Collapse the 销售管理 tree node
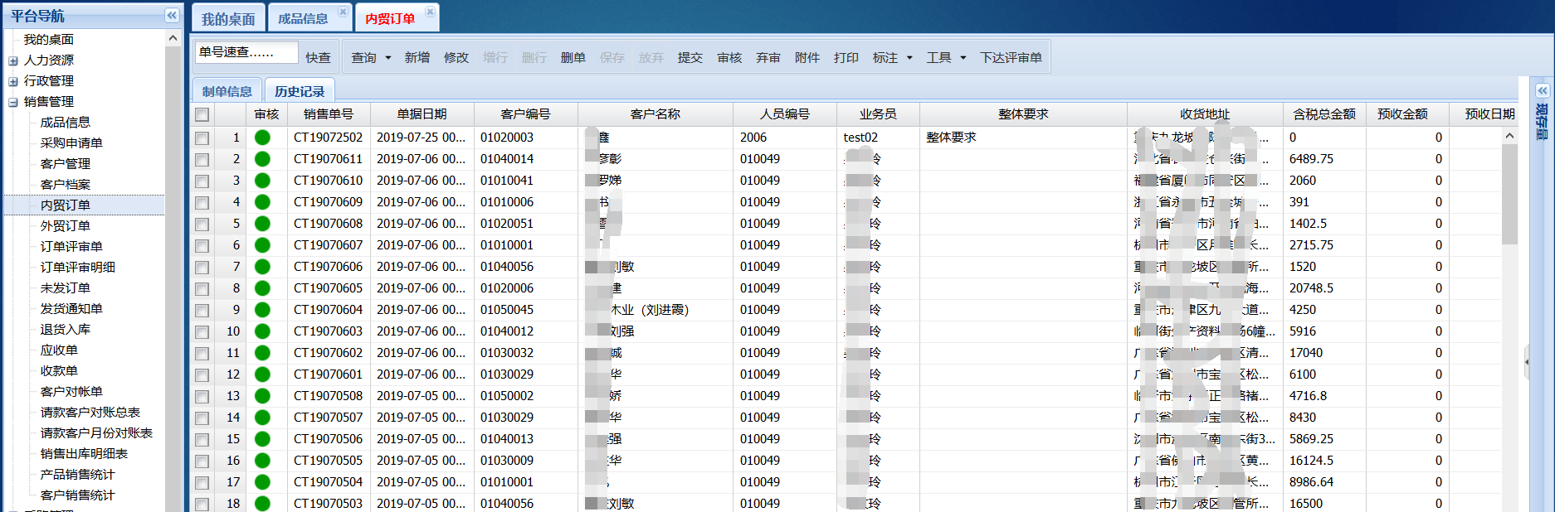 (x=13, y=102)
